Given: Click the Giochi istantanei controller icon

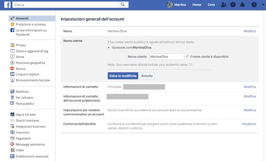Looking at the screenshot, I should [x=12, y=121].
